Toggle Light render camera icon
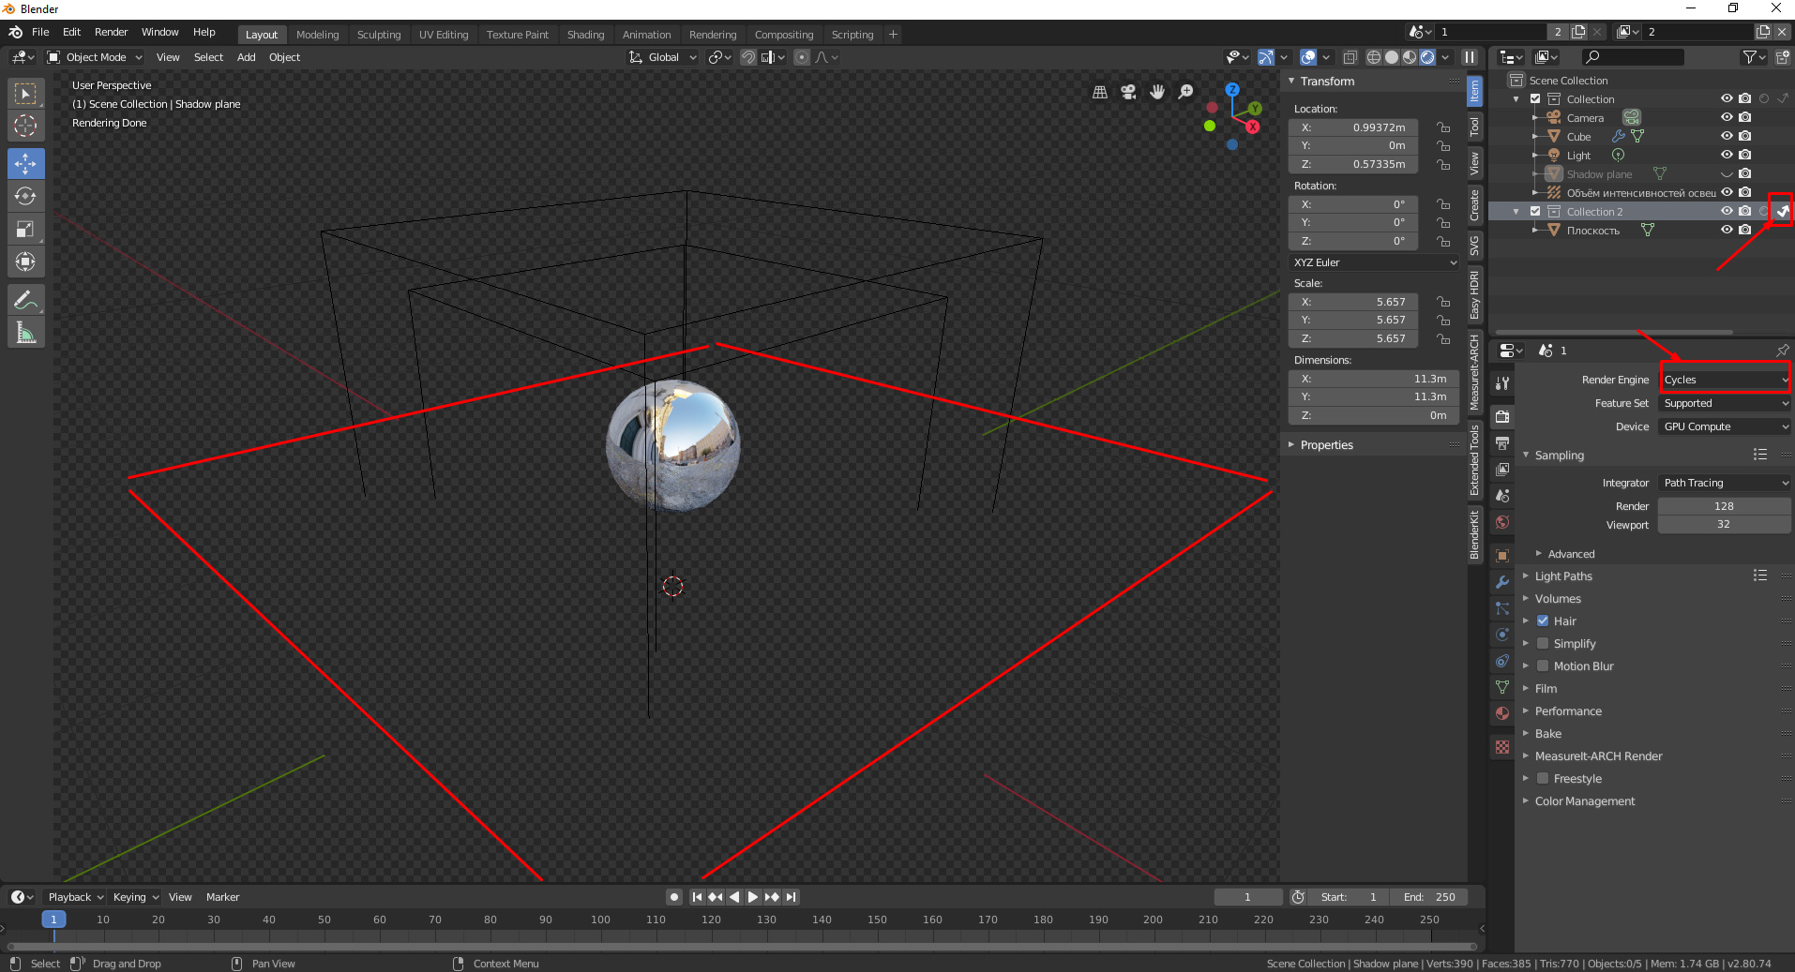The image size is (1795, 972). [1744, 156]
